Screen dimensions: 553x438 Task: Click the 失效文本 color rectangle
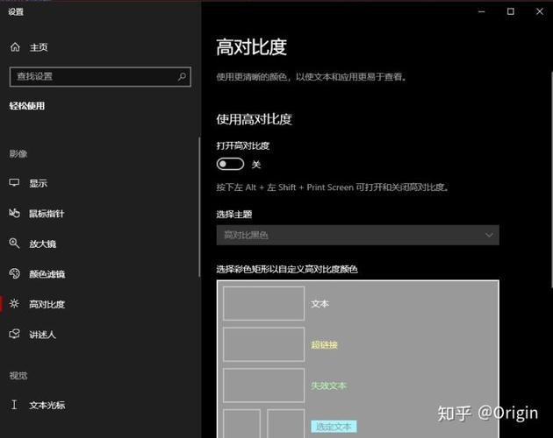tap(264, 385)
